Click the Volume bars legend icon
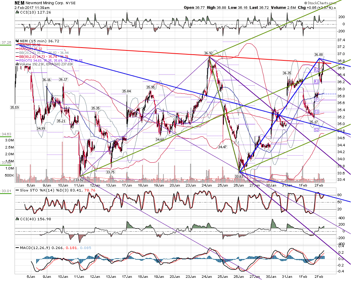Viewport: 351px width, 281px height. pyautogui.click(x=17, y=64)
